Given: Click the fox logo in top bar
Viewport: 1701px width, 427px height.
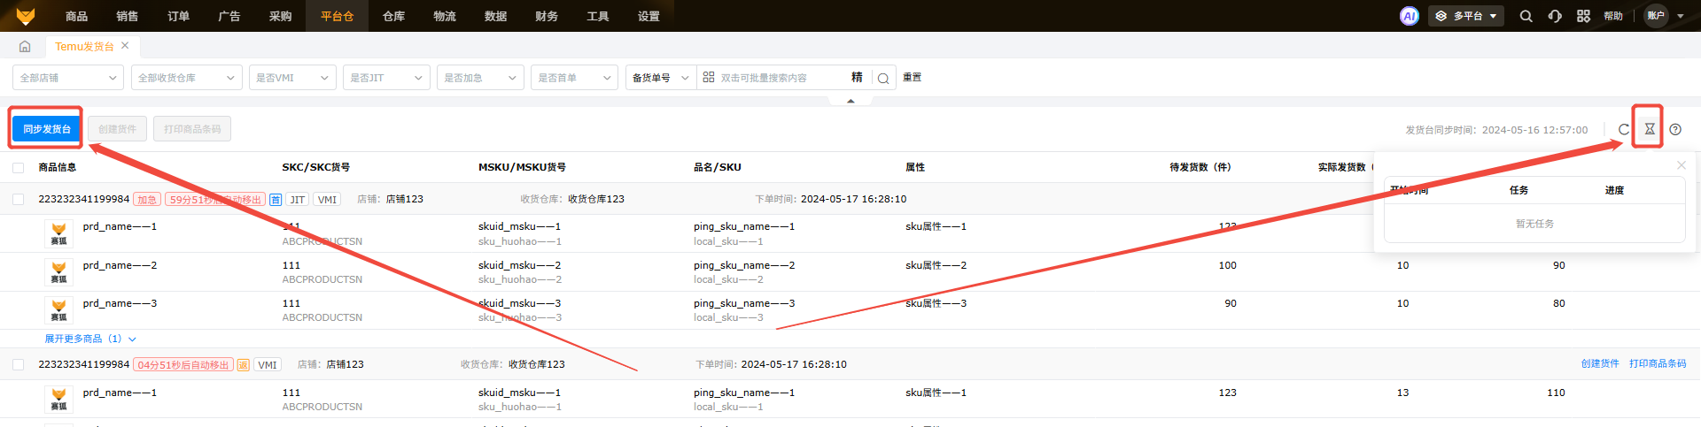Looking at the screenshot, I should 26,16.
